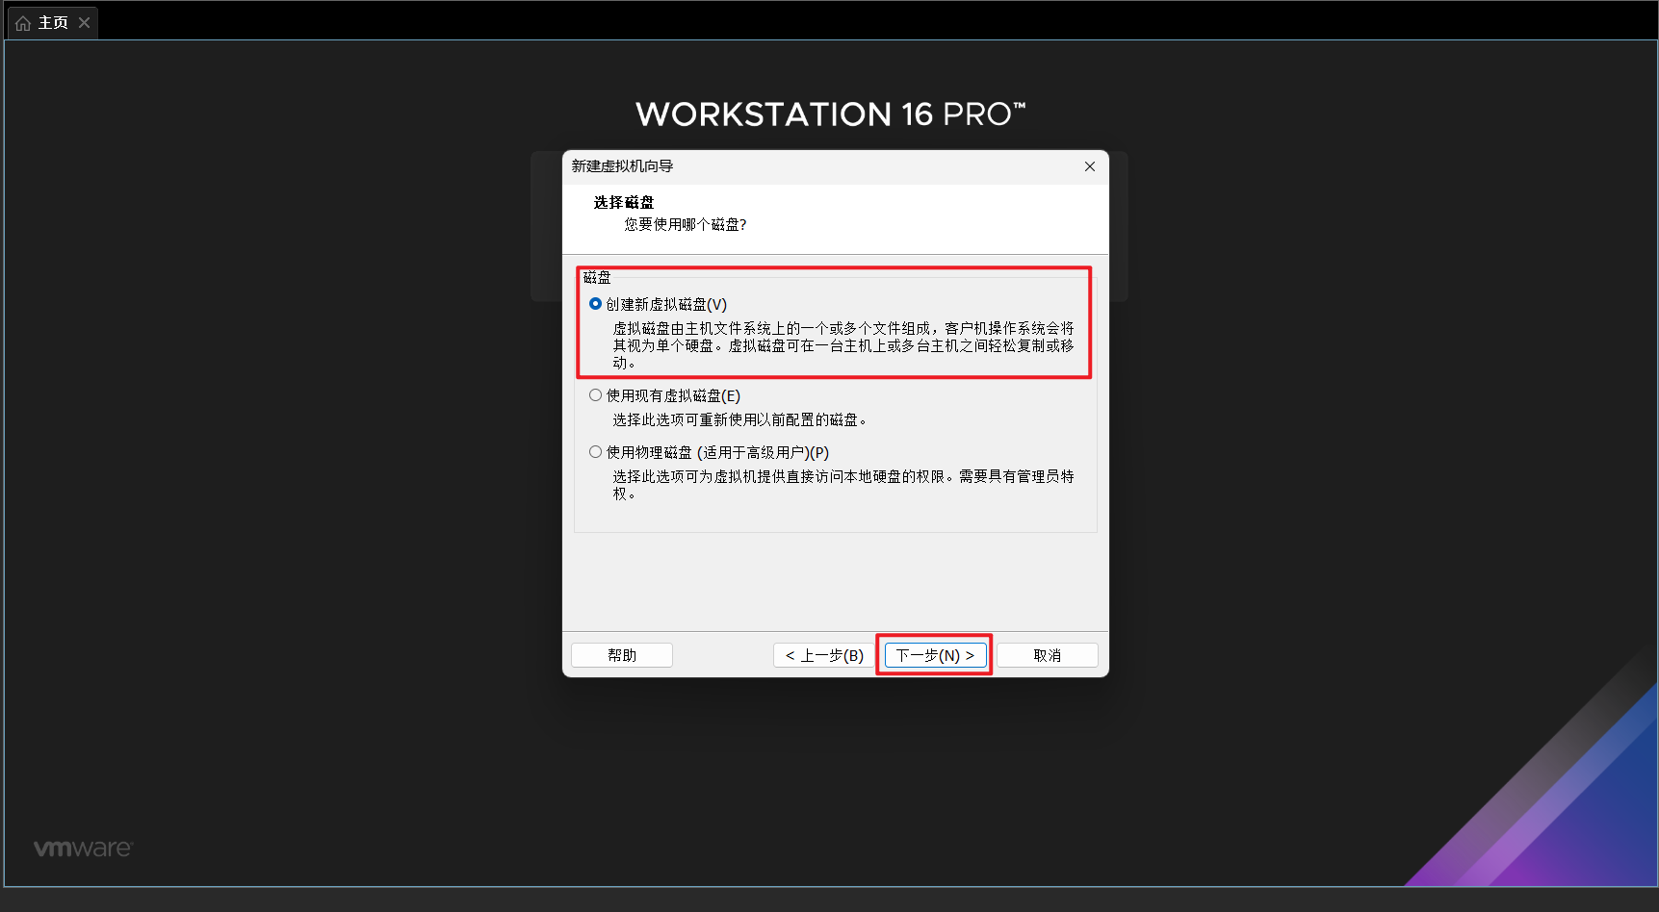Screen dimensions: 1659x912
Task: Click the 选择磁盘 heading text
Action: pyautogui.click(x=624, y=202)
